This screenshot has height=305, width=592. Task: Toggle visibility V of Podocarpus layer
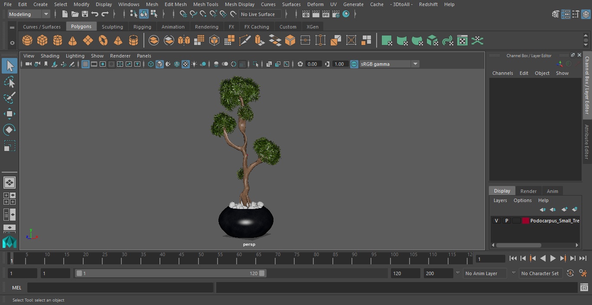[496, 221]
